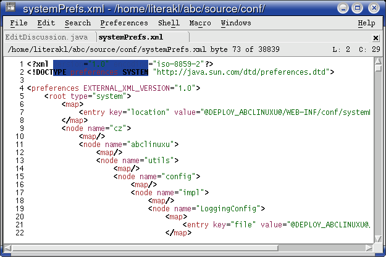Open the Windows menu
Screen dimensions: 386x257
[236, 23]
